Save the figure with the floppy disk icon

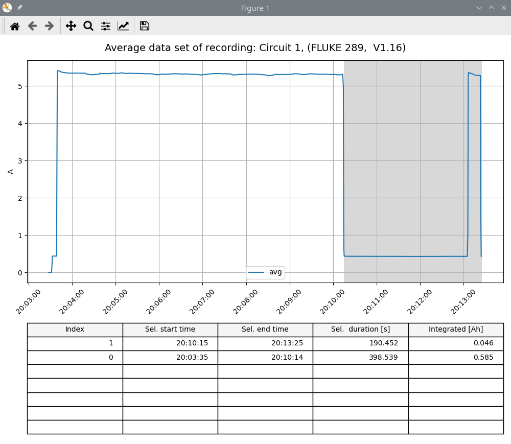(145, 26)
